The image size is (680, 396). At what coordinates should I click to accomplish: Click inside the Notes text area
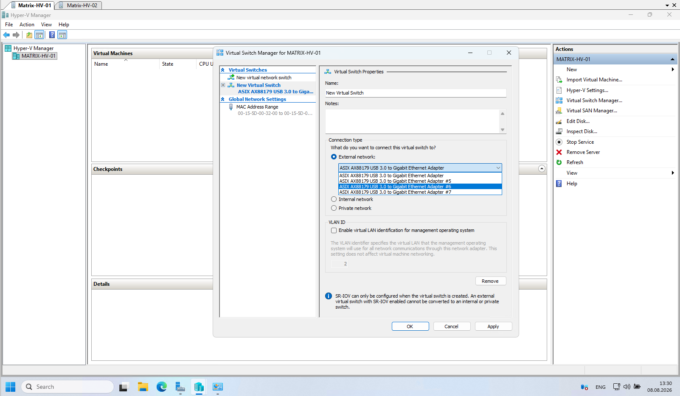412,121
